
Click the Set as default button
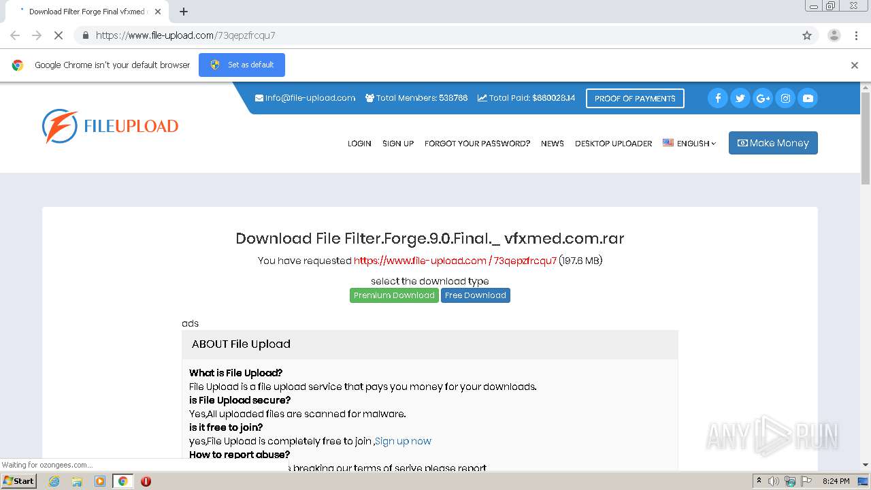(x=242, y=65)
